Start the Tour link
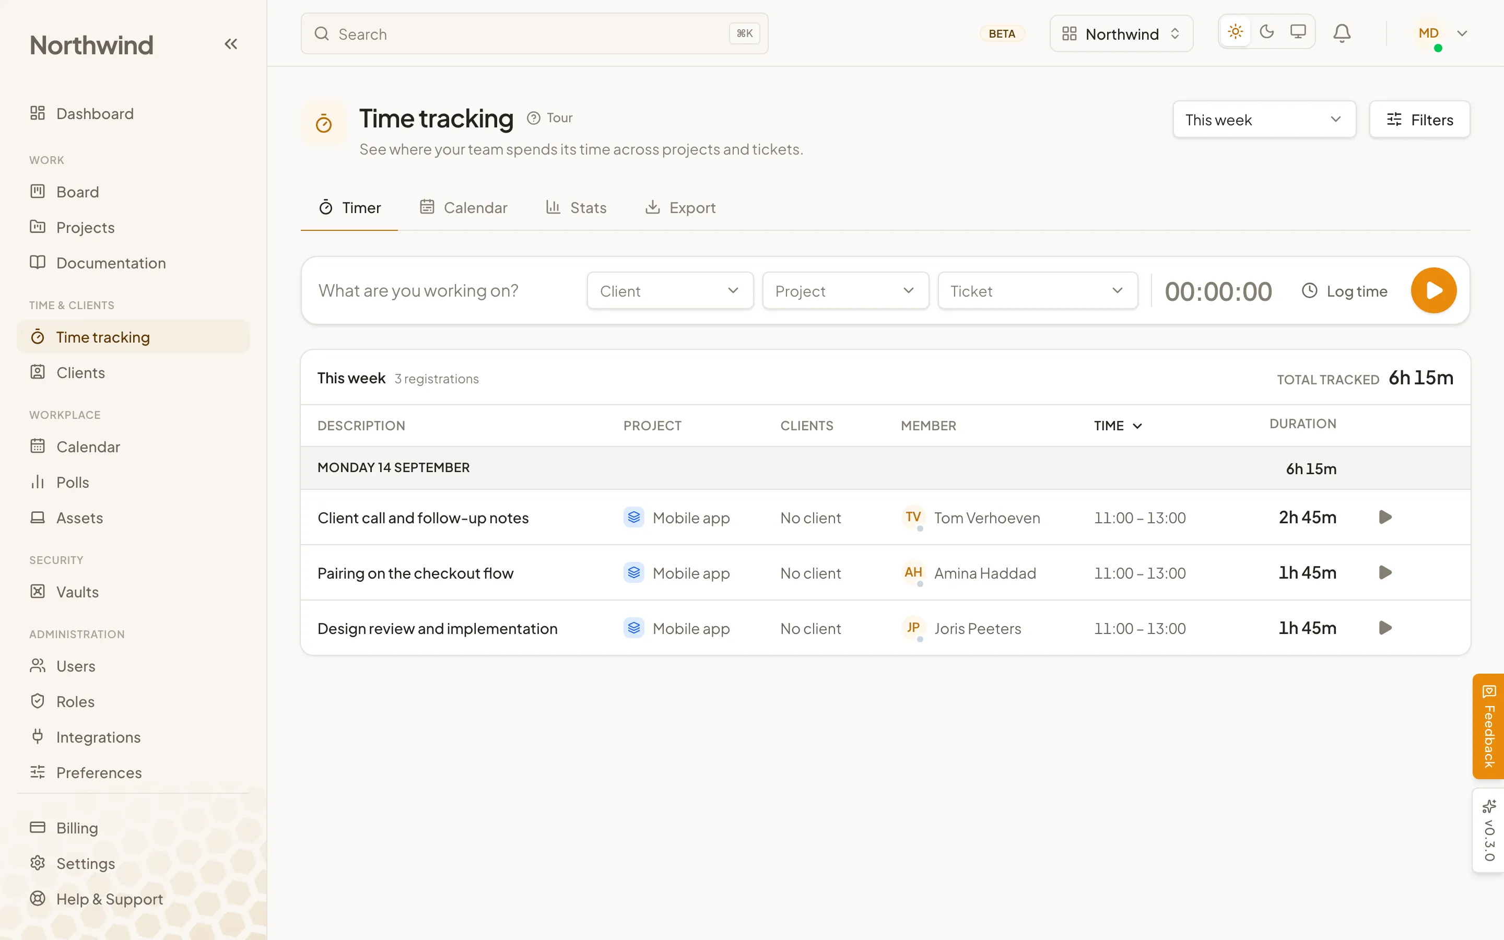1504x940 pixels. tap(550, 118)
